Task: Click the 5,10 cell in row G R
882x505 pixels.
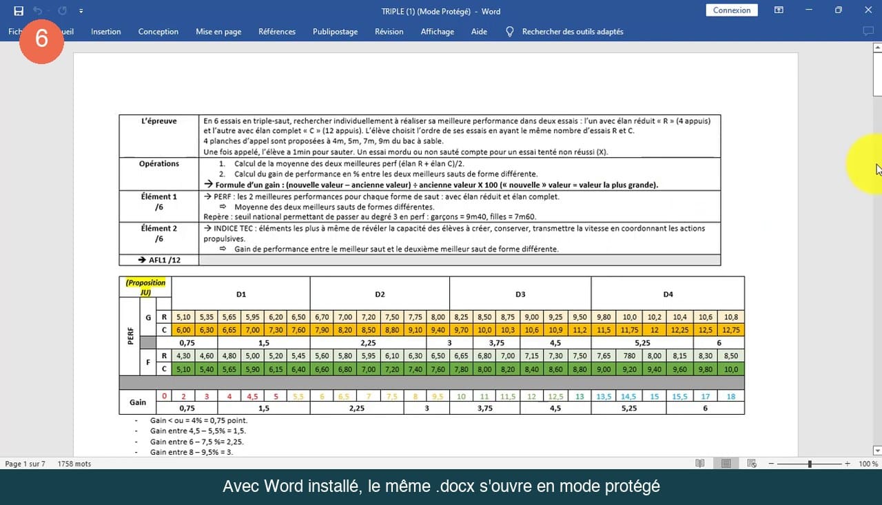Action: pyautogui.click(x=183, y=317)
